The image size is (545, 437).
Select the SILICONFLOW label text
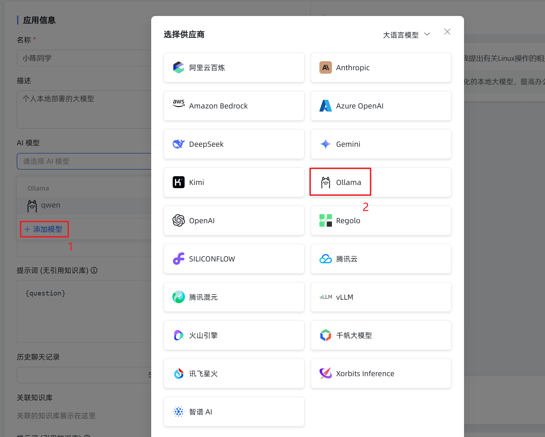tap(212, 259)
